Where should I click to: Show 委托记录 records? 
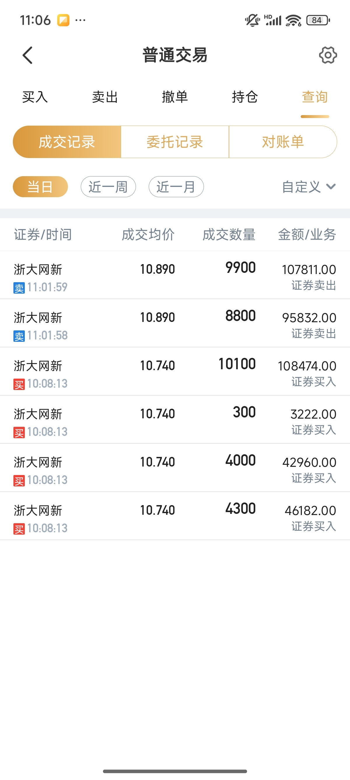[175, 142]
